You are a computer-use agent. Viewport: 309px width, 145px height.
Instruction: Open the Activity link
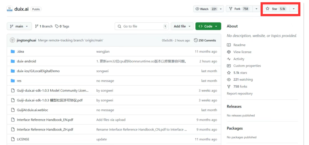pyautogui.click(x=239, y=59)
